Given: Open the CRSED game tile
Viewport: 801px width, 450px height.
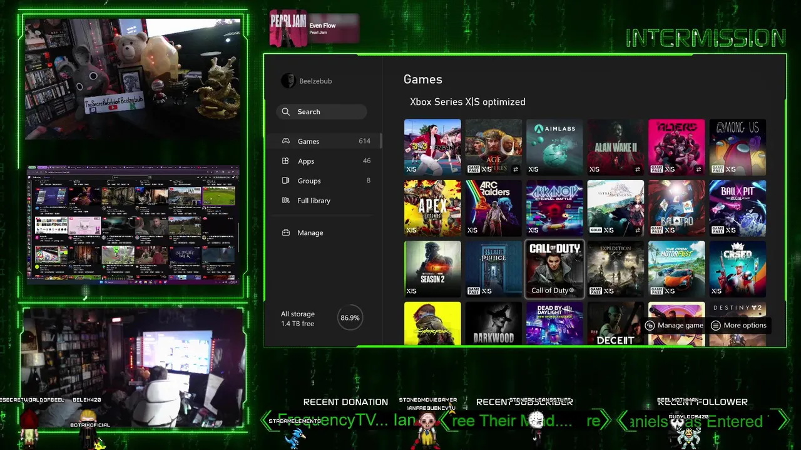Looking at the screenshot, I should click(738, 269).
